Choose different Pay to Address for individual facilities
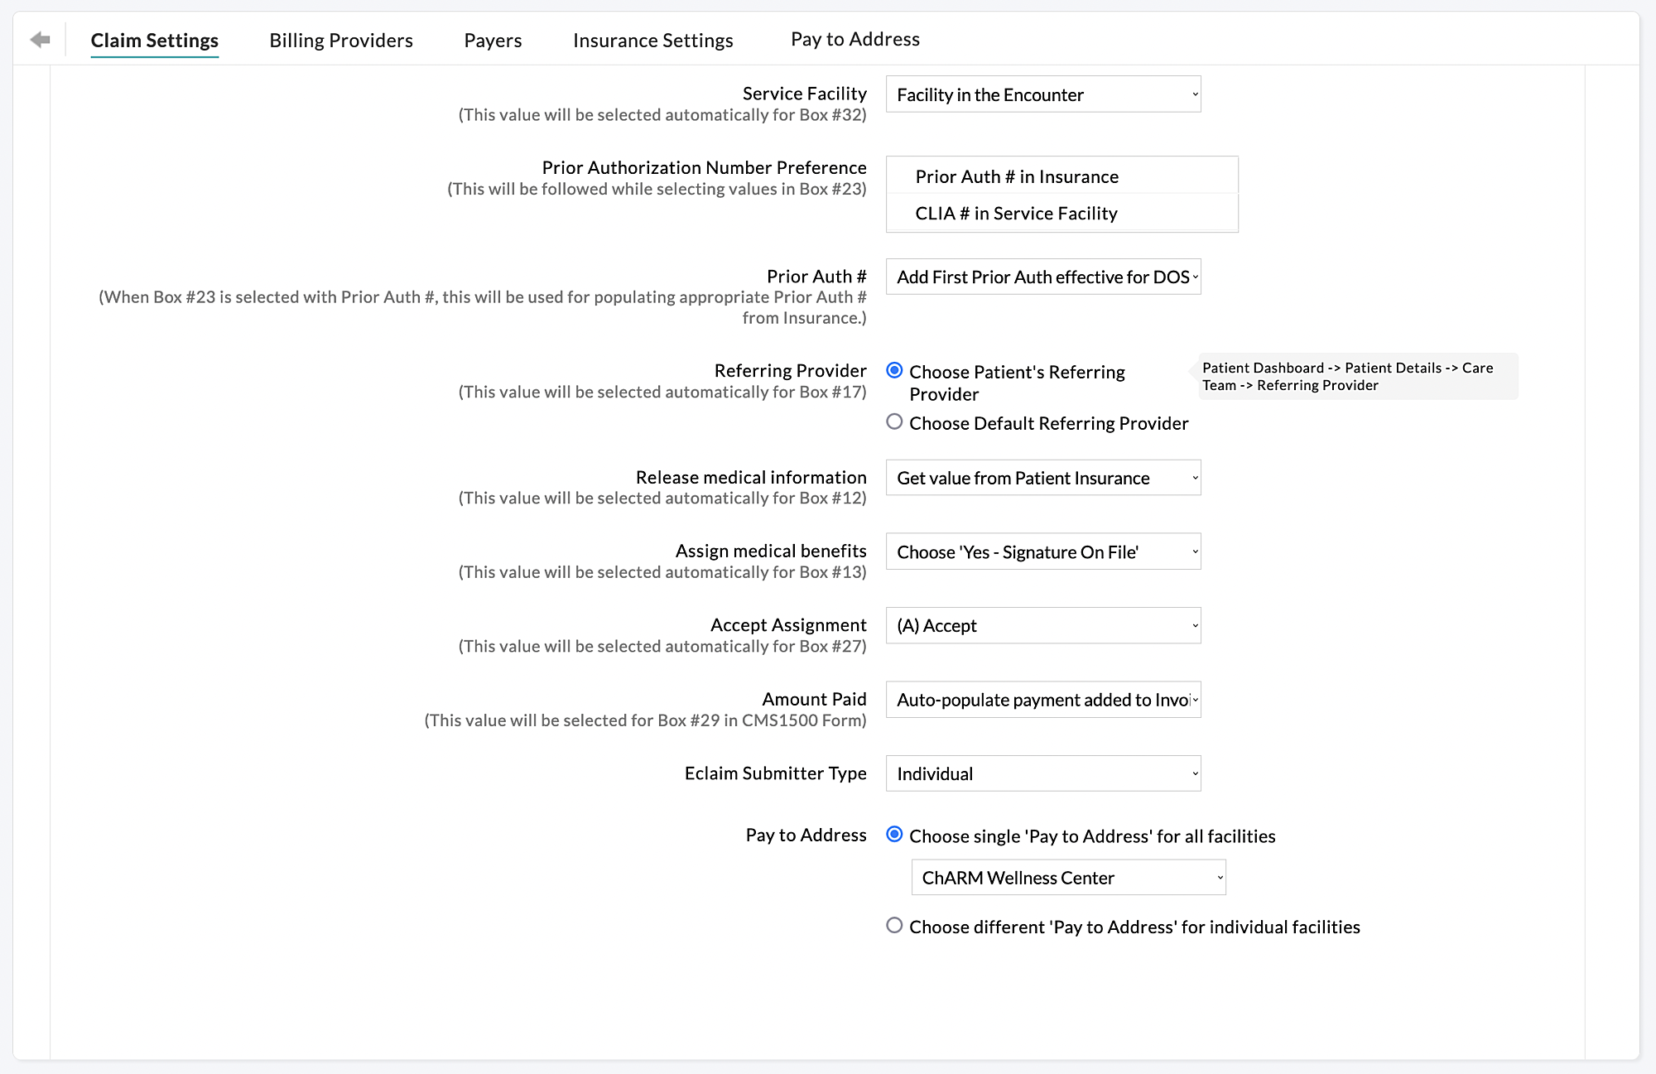 [894, 926]
